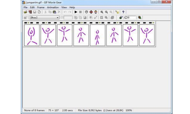The image size is (190, 114).
Task: Open help with the question mark icon
Action: click(123, 12)
